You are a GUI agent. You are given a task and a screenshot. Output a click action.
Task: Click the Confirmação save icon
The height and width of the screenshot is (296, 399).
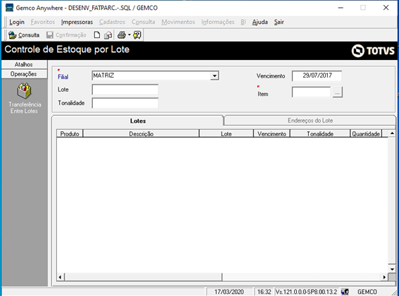pyautogui.click(x=50, y=35)
